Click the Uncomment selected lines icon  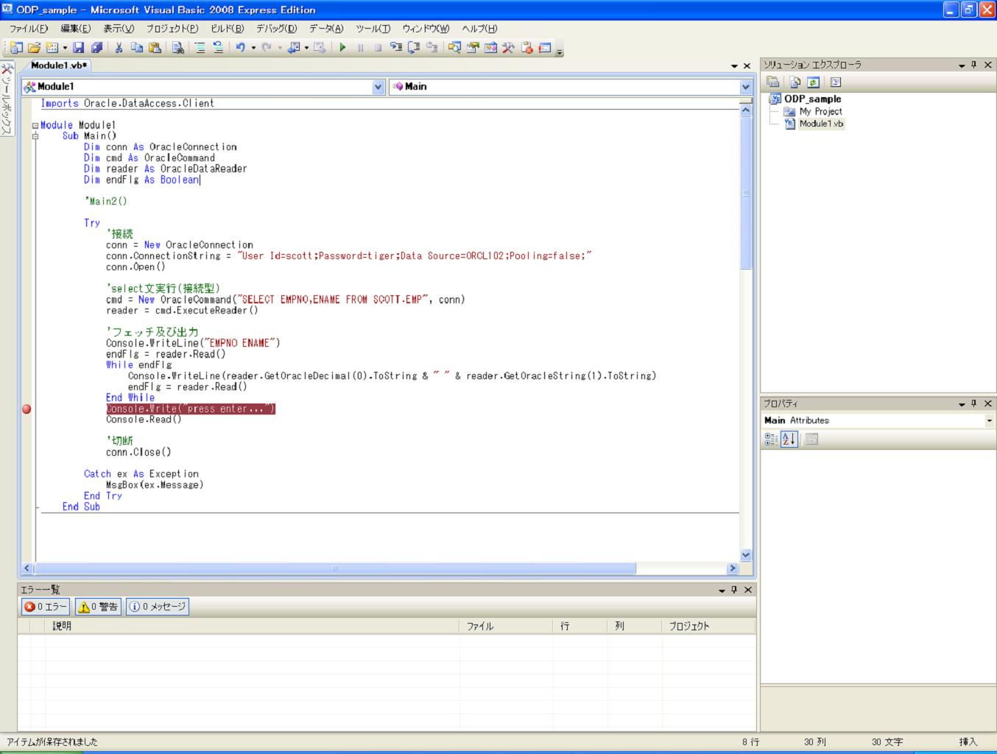[218, 48]
